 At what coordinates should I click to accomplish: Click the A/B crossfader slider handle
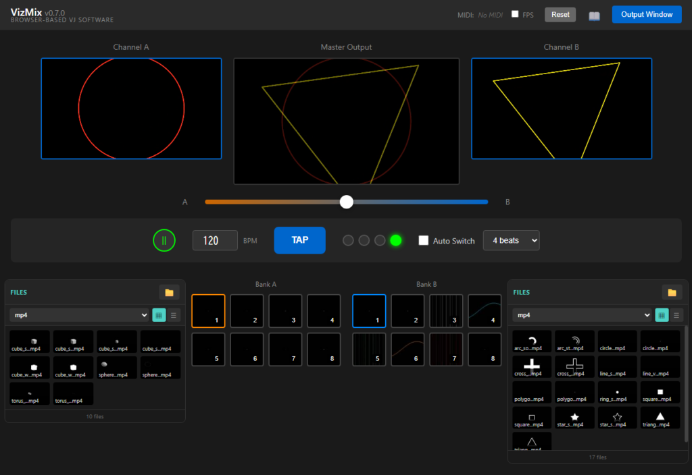[347, 202]
